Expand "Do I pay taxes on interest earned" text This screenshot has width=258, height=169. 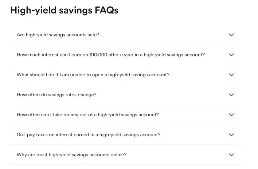pos(89,135)
